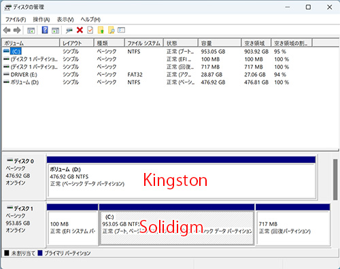Toggle the action pane show/hide icon
340x269 pixels.
point(55,30)
